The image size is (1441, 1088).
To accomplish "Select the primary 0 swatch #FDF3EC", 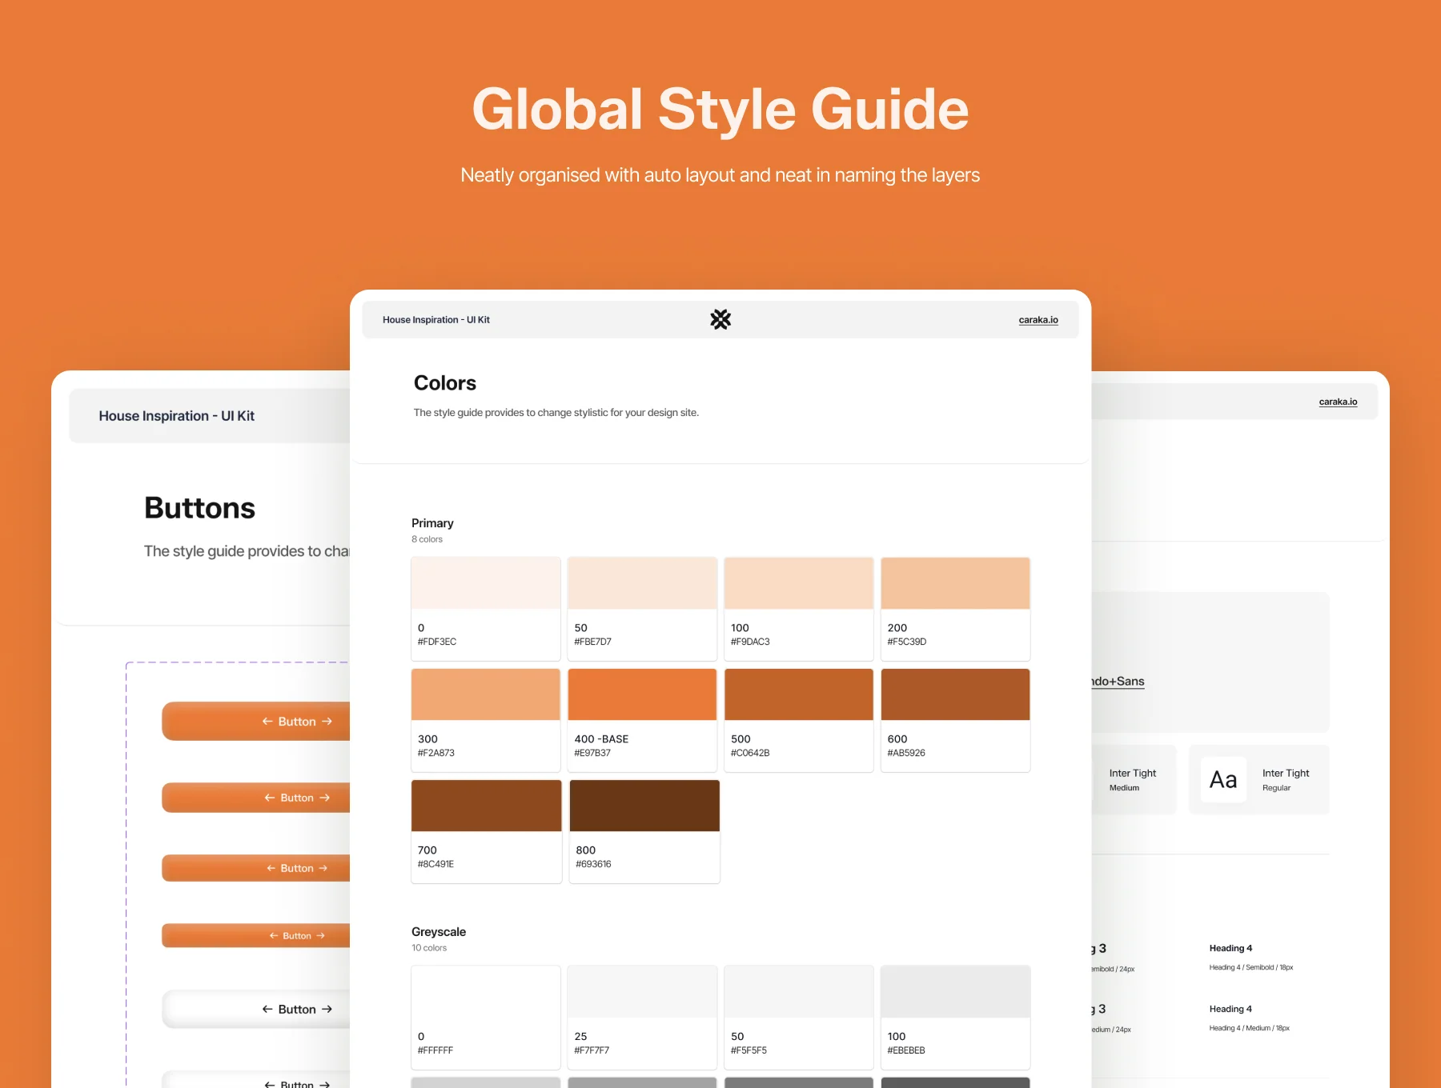I will pyautogui.click(x=486, y=609).
